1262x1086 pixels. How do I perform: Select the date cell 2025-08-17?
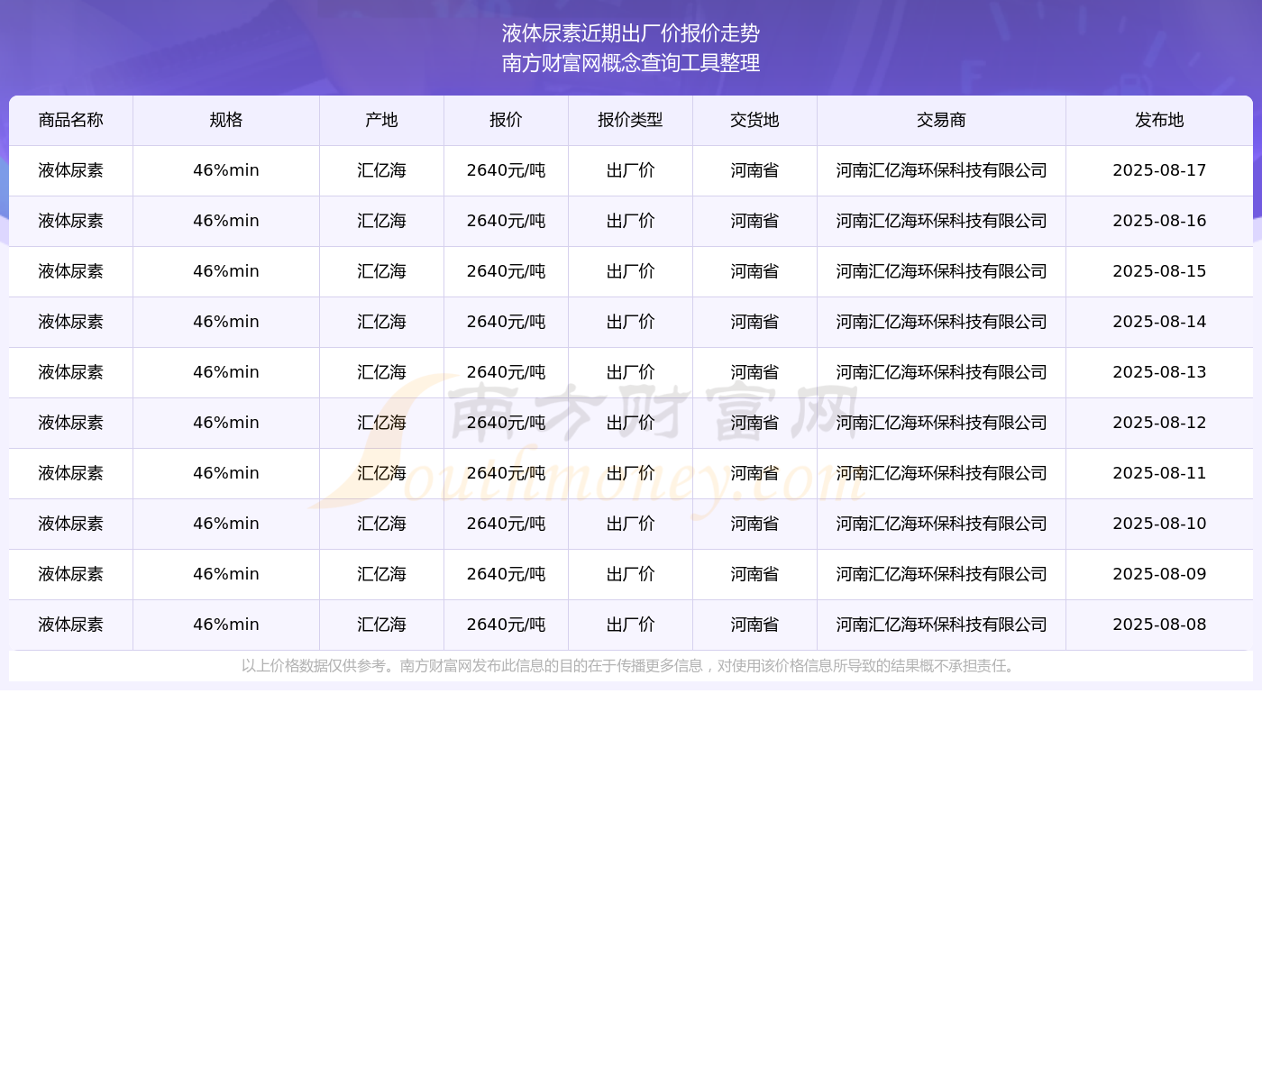tap(1159, 170)
